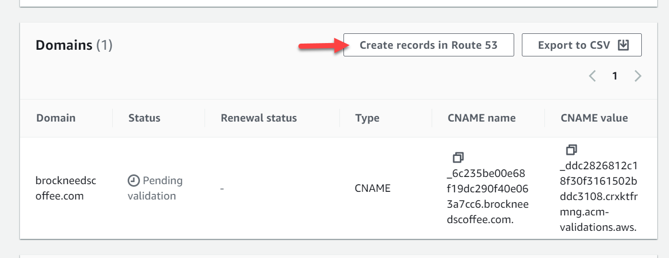Click the Renewal status column header
Screen dimensions: 669x258
click(x=259, y=118)
